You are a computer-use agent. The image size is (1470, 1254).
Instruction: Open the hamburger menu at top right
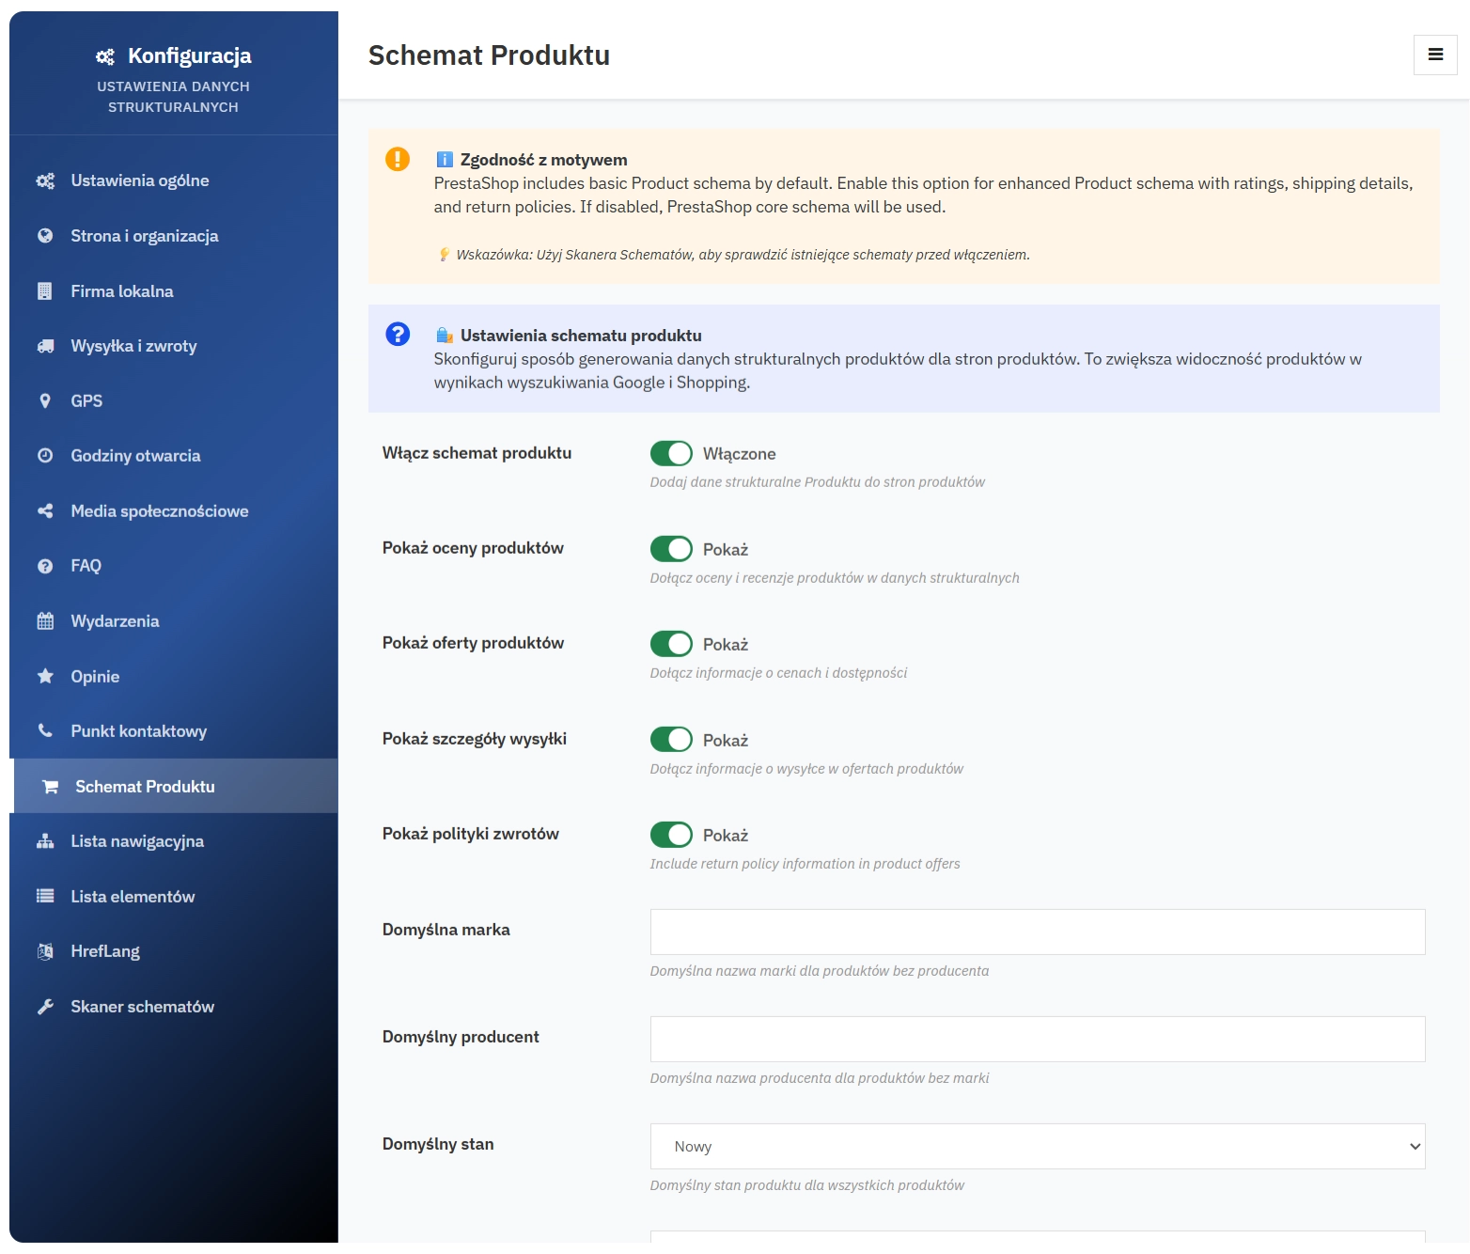[1435, 55]
